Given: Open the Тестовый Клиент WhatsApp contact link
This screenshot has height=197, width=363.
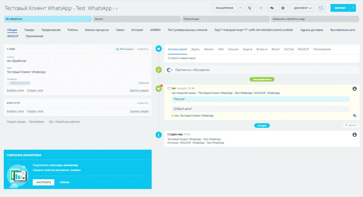Looking at the screenshot, I should coord(197,115).
